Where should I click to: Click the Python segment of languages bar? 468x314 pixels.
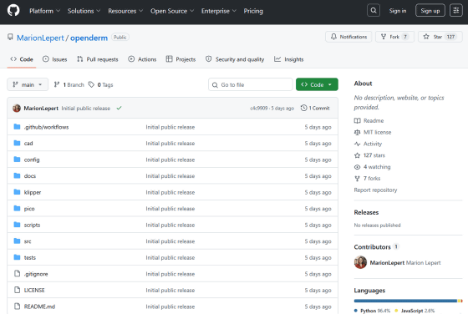405,301
